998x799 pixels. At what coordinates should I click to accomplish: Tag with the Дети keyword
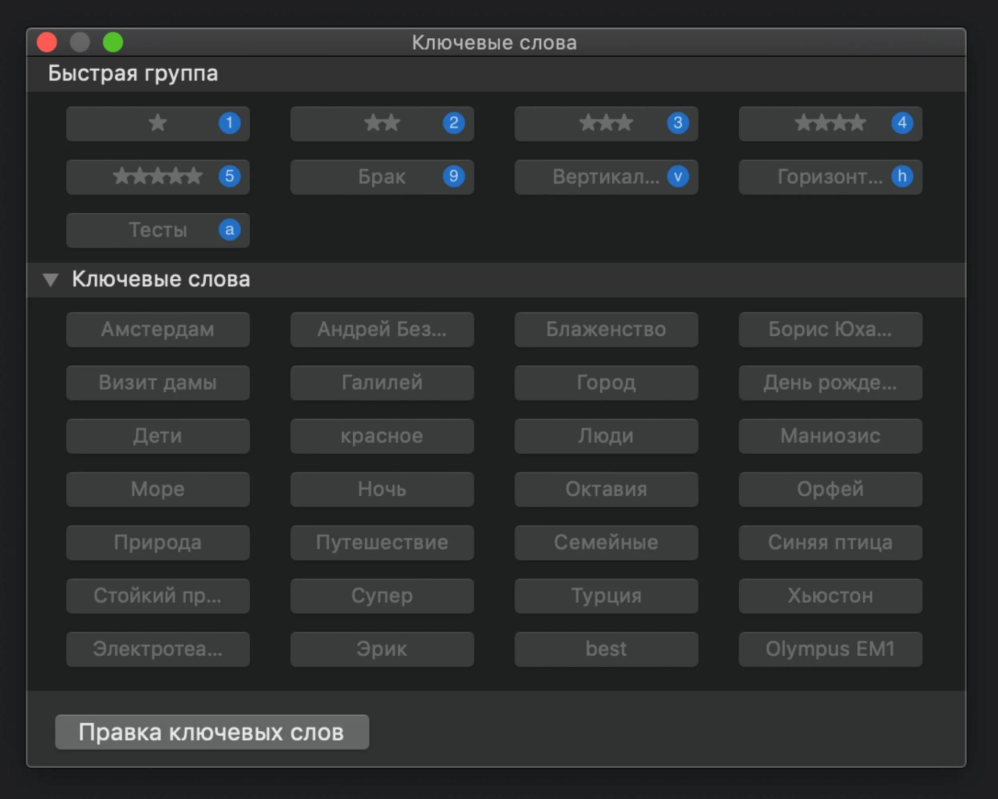pos(158,436)
